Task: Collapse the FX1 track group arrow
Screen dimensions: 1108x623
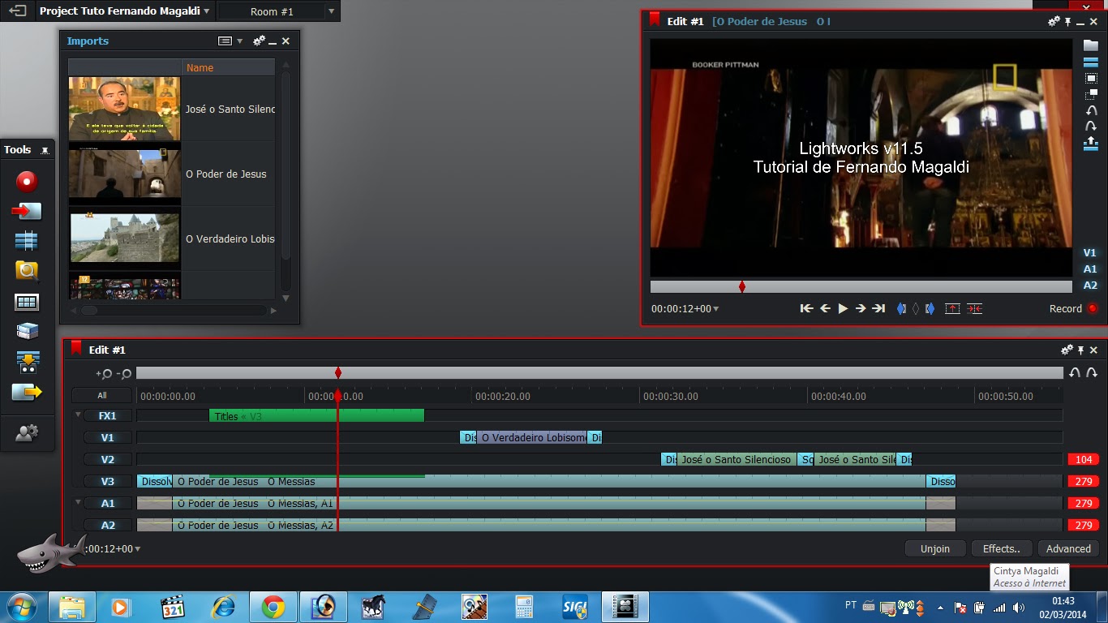Action: [79, 415]
